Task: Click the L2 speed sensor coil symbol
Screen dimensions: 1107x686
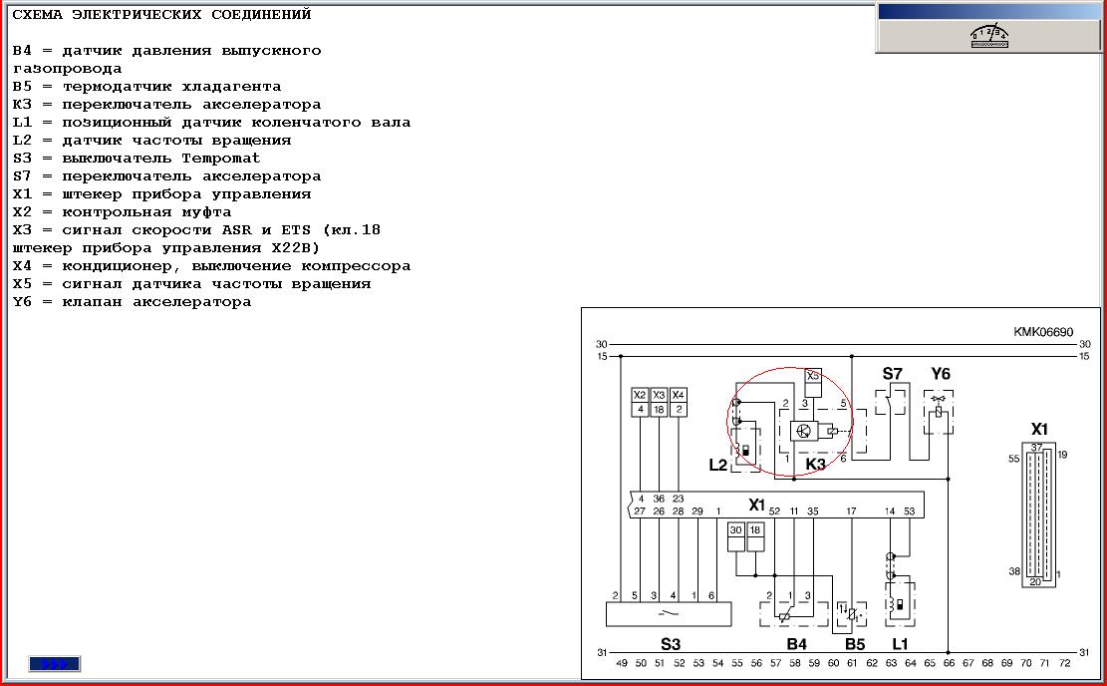Action: click(745, 449)
